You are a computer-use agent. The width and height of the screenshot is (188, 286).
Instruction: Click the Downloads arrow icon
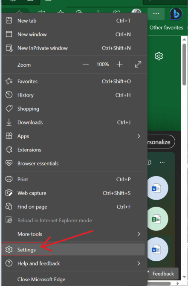(x=9, y=122)
